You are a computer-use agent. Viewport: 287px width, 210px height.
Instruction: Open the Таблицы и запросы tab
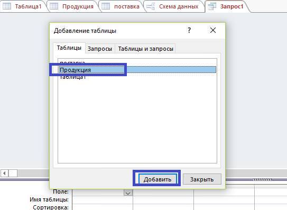tap(145, 49)
